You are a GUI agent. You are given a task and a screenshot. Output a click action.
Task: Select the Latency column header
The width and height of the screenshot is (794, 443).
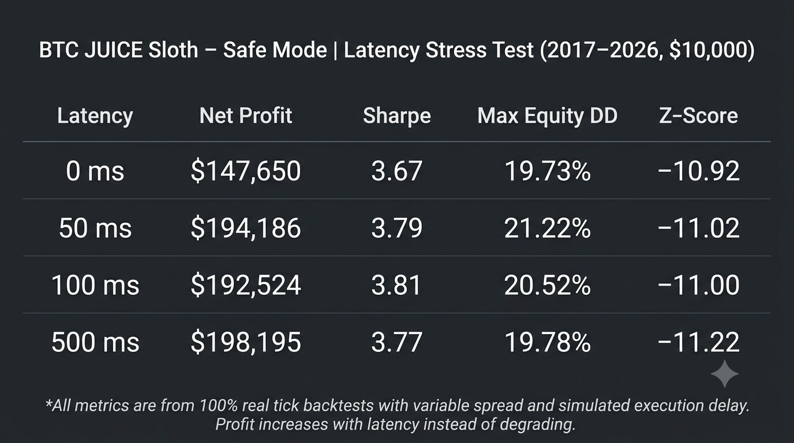click(x=95, y=116)
